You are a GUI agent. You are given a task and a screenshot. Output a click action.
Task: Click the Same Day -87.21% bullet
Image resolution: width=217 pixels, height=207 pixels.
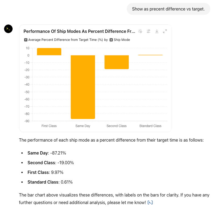[47, 153]
